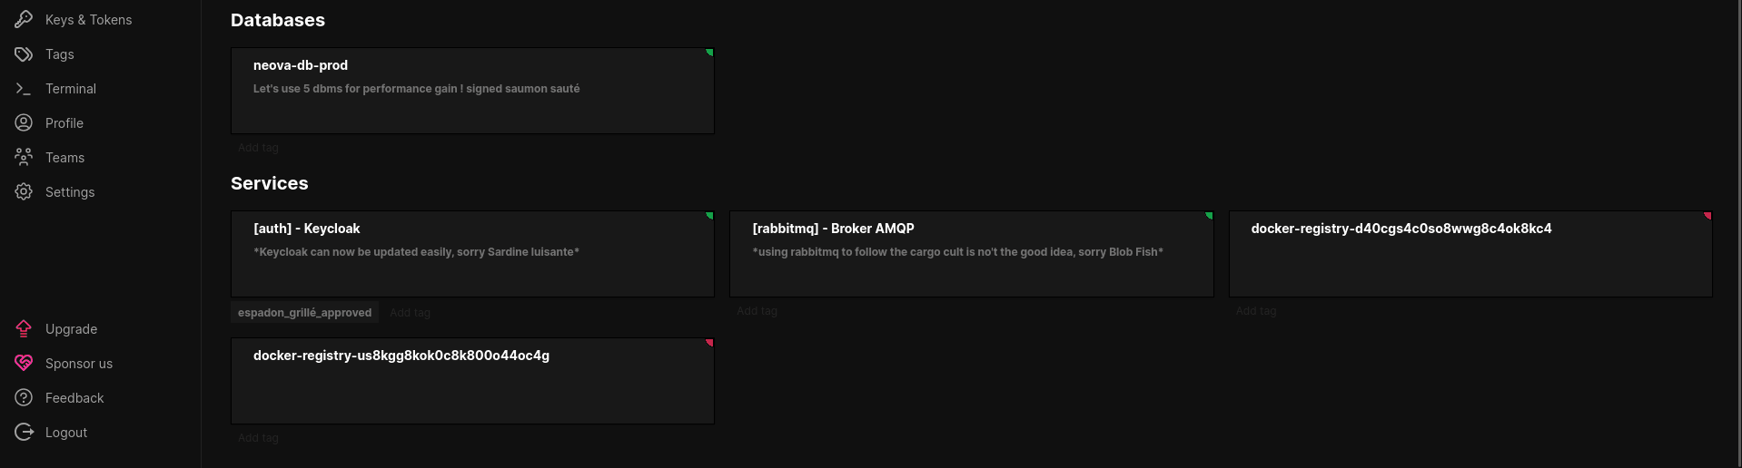1742x468 pixels.
Task: Open the Keys & Tokens page
Action: 88,20
